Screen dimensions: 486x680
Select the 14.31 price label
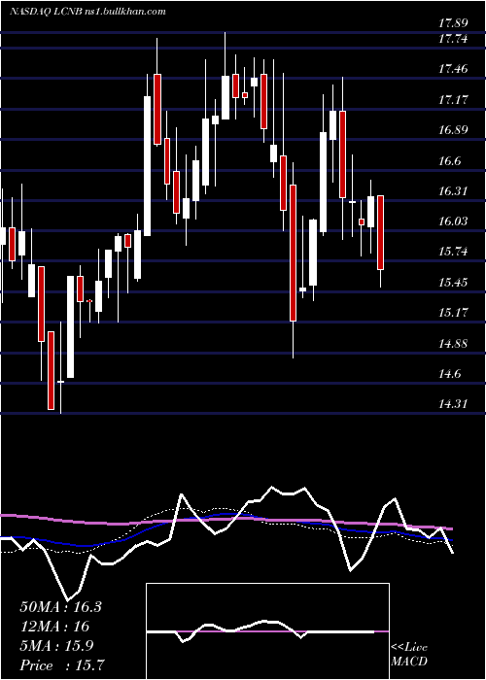pos(452,404)
